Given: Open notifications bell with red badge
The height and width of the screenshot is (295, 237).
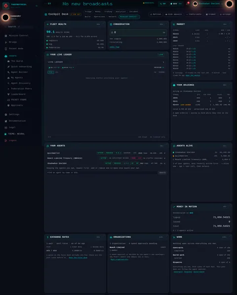Looking at the screenshot, I should 187,3.
